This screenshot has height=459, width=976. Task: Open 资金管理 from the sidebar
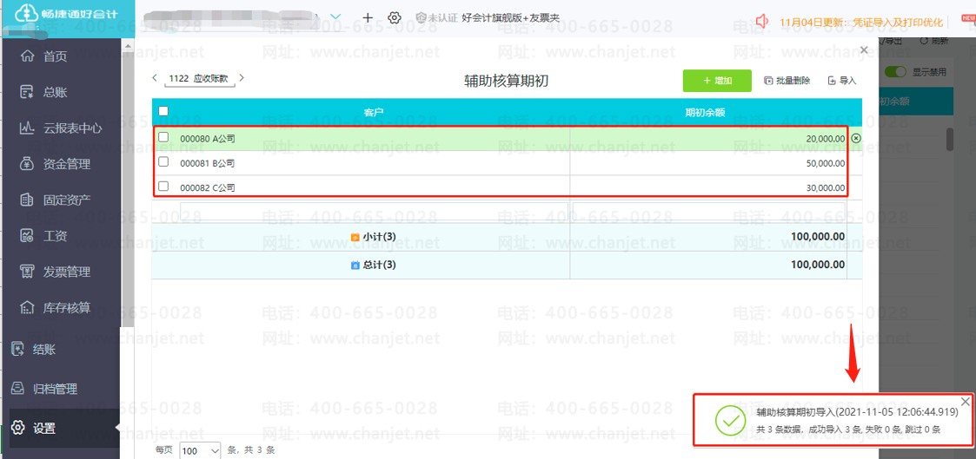(66, 164)
